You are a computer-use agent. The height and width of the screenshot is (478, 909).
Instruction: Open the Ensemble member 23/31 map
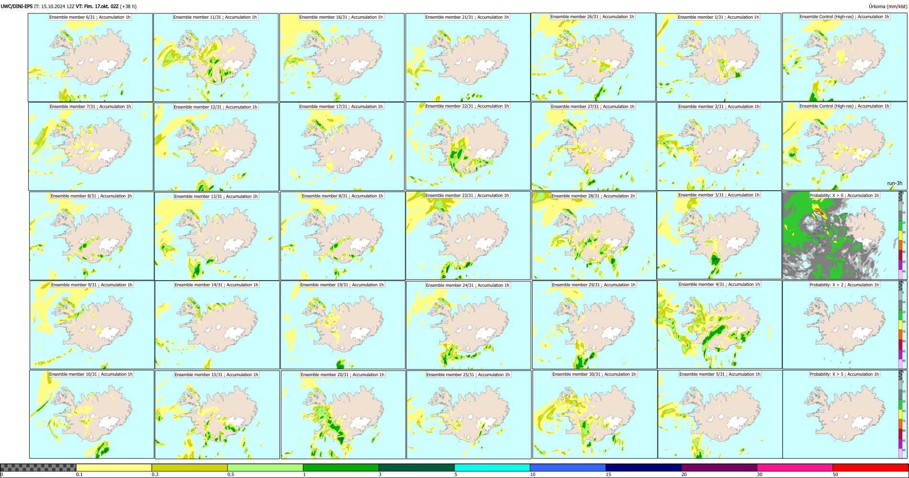pyautogui.click(x=468, y=236)
